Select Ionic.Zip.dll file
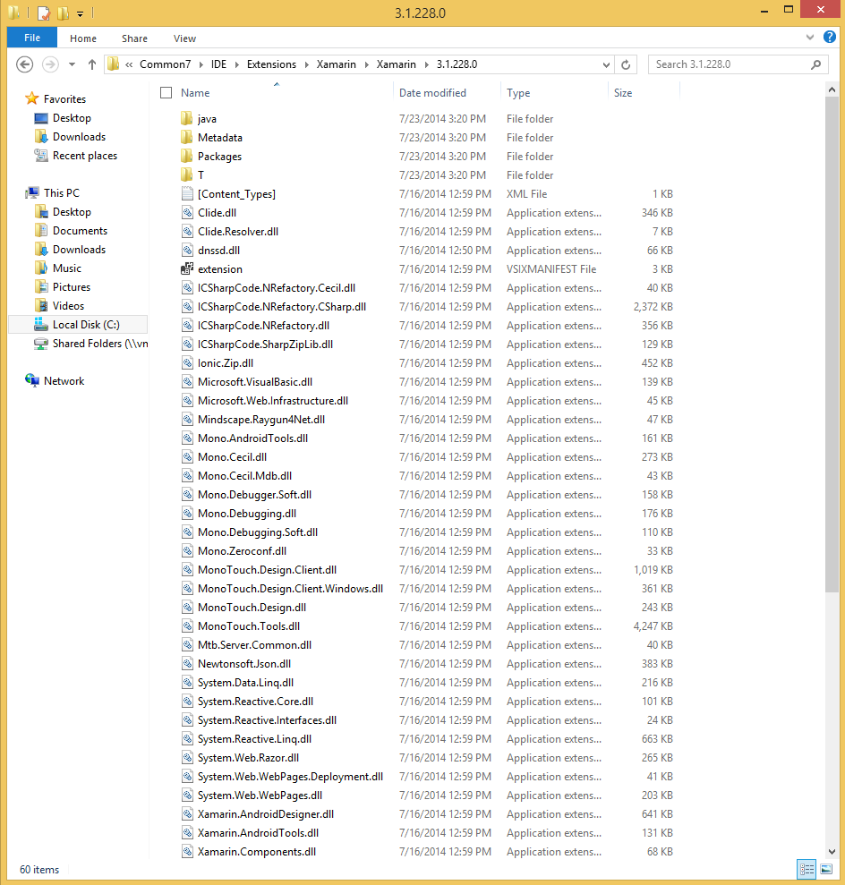Image resolution: width=845 pixels, height=885 pixels. (226, 363)
